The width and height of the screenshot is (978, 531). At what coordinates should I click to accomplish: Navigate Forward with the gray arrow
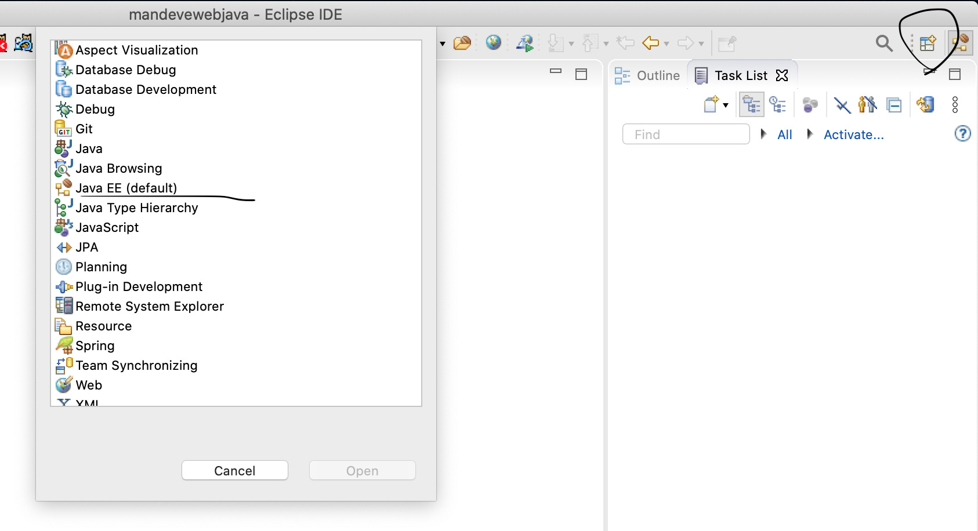coord(686,43)
